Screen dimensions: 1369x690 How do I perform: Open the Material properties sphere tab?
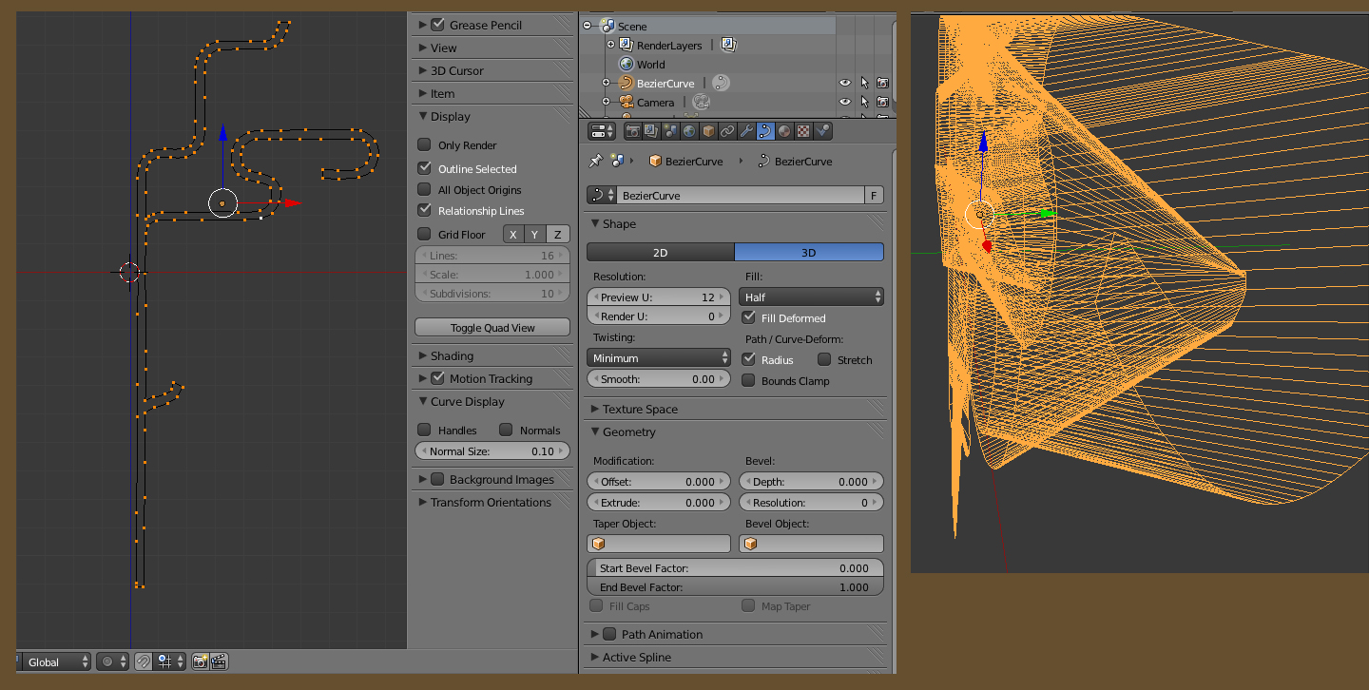click(x=785, y=131)
